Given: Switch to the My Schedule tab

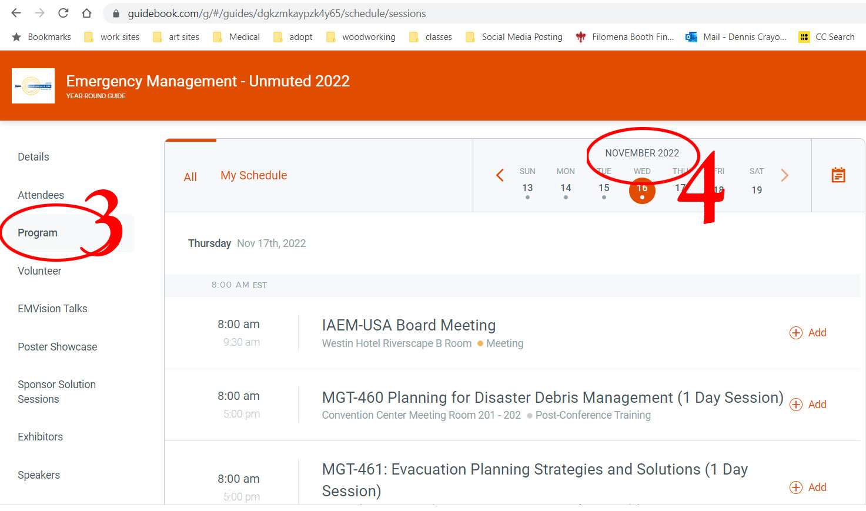Looking at the screenshot, I should [254, 175].
